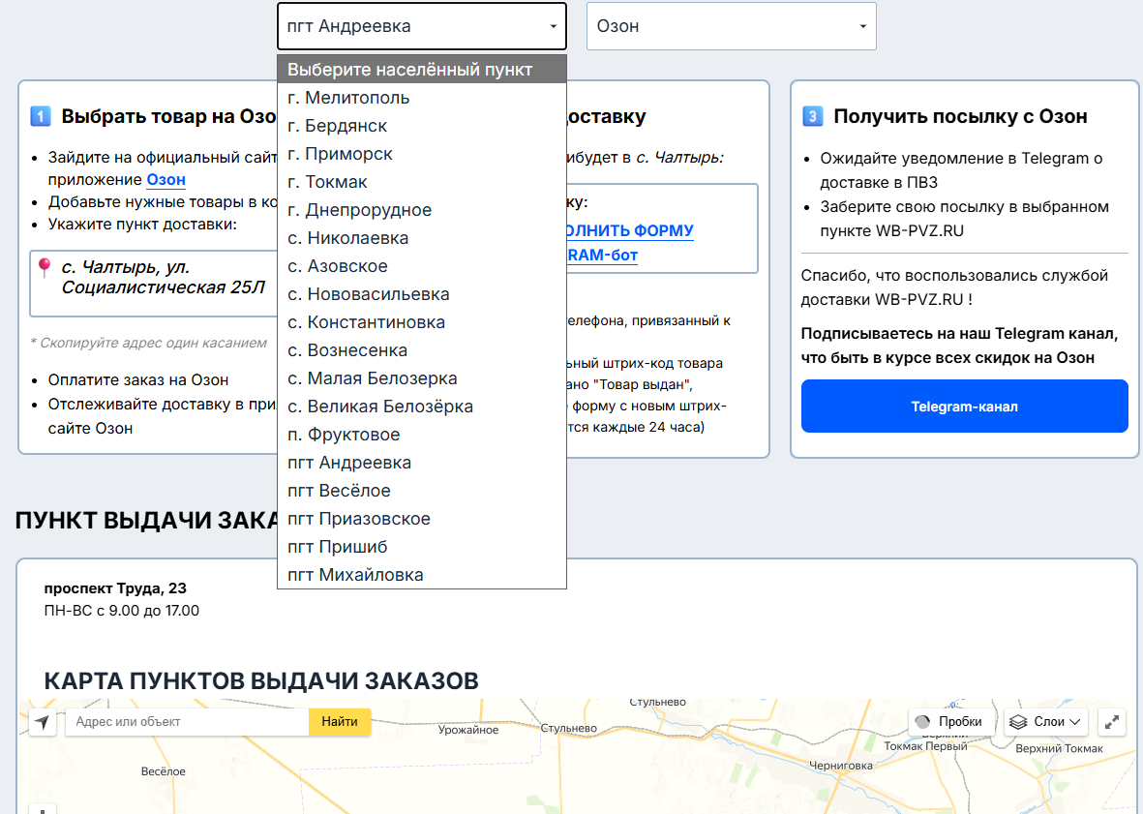
Task: Choose п. Фруктовое from the list
Action: tap(422, 435)
